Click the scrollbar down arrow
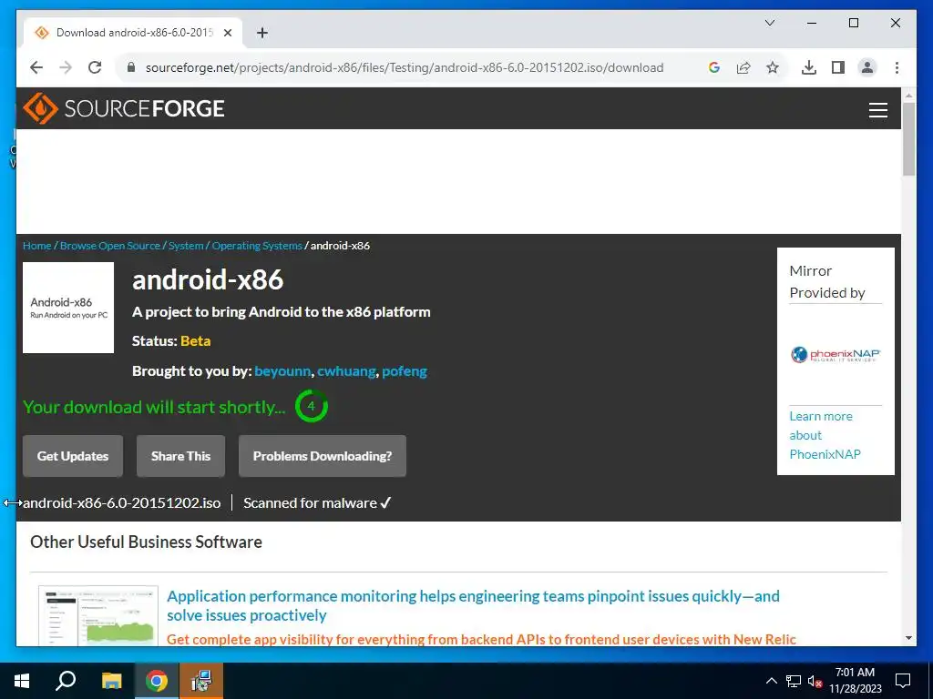933x699 pixels. tap(908, 638)
